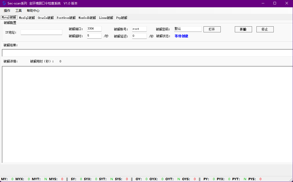This screenshot has height=182, width=293.
Task: Select the 破解账号 field containing root
Action: pos(139,29)
